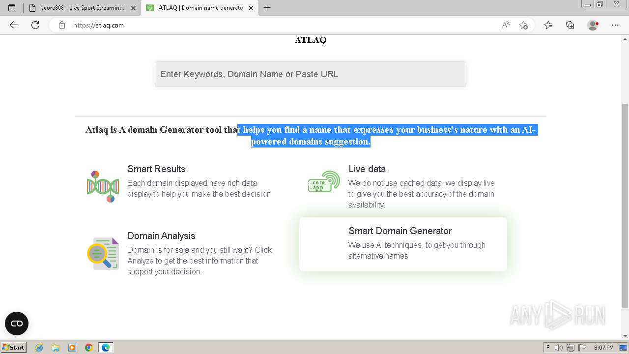Viewport: 629px width, 354px height.
Task: Click the Domain Analysis magnifier icon
Action: (x=103, y=253)
